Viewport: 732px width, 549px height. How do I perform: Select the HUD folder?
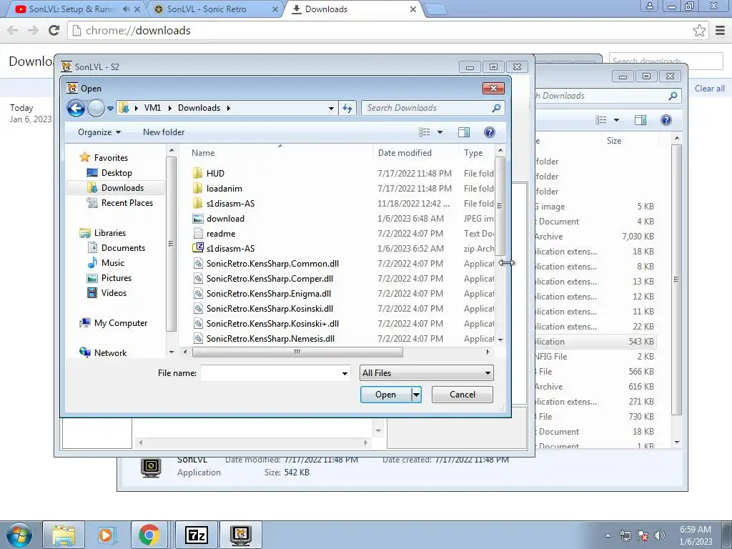click(215, 173)
